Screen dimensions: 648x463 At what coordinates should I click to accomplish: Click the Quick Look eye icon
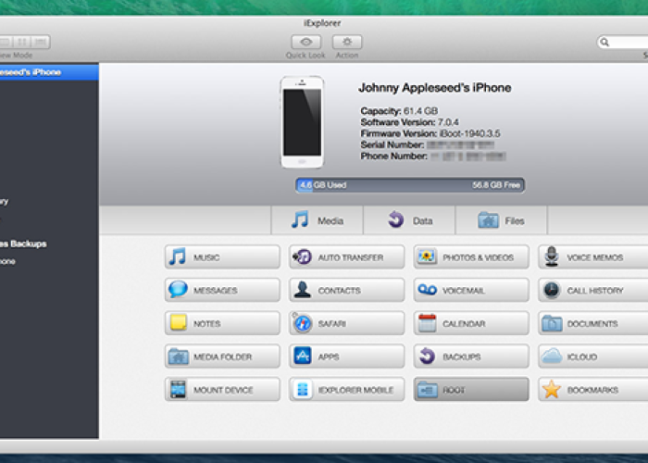[305, 42]
